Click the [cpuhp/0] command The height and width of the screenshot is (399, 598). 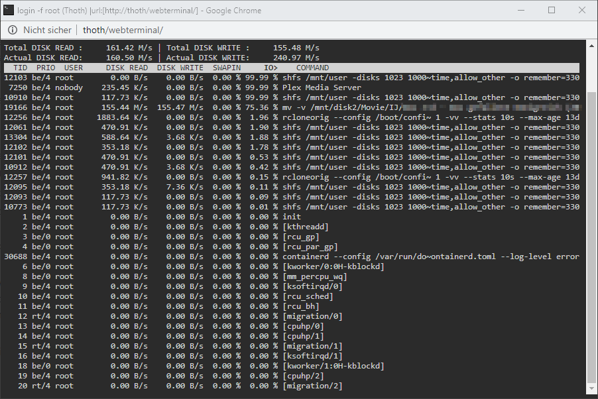pos(303,326)
